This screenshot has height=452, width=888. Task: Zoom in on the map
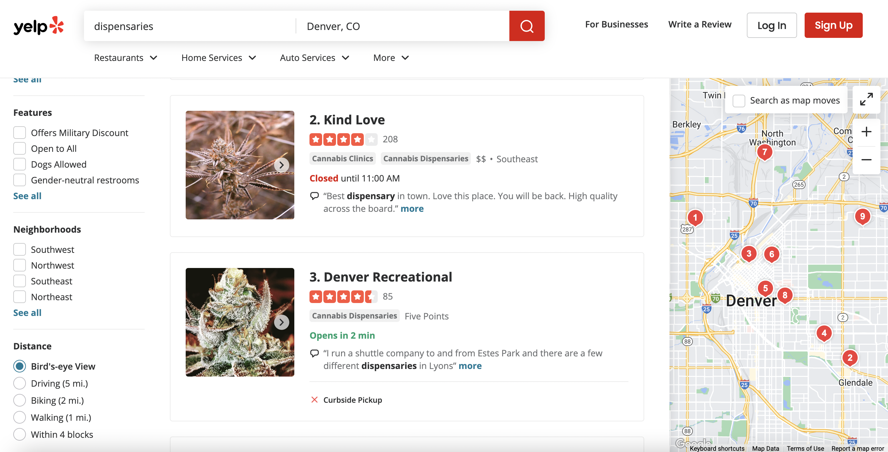point(866,132)
